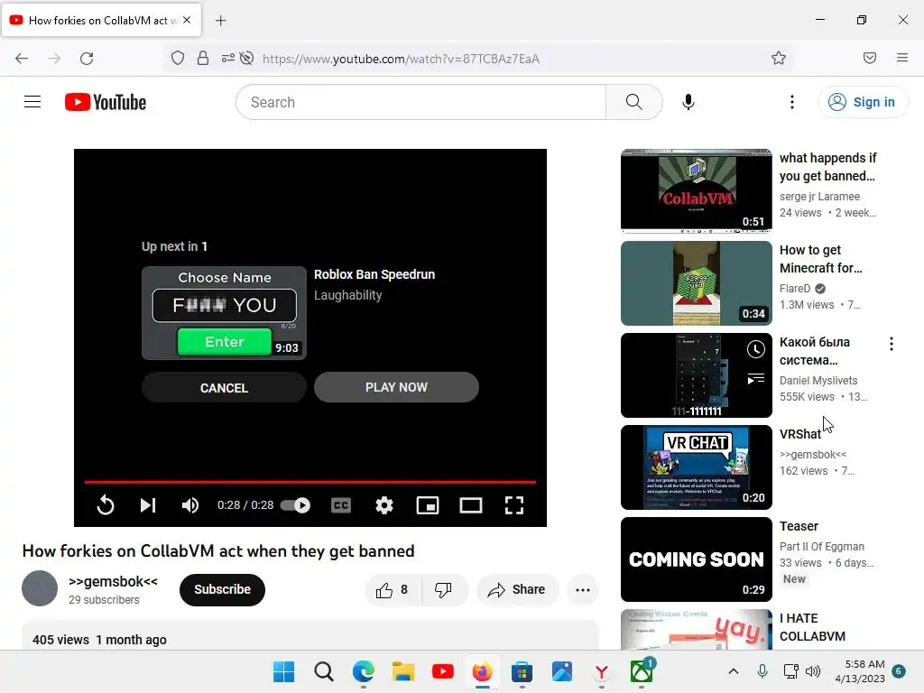This screenshot has width=924, height=693.
Task: Replay the finished video
Action: coord(106,505)
